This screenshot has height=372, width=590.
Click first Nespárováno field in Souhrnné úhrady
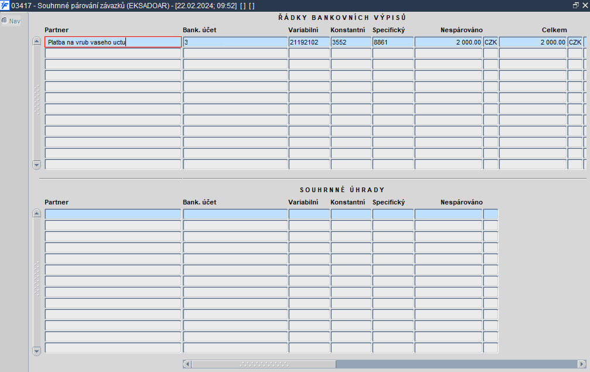tap(448, 214)
